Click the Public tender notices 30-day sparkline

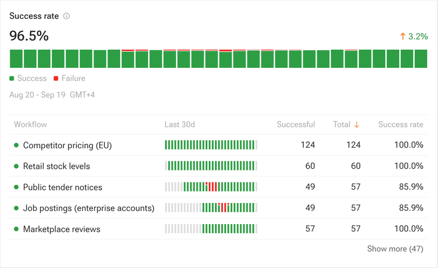click(x=211, y=187)
